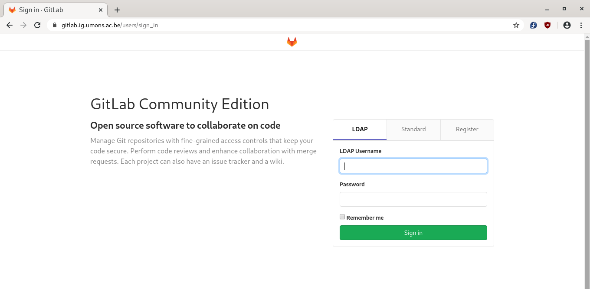The height and width of the screenshot is (289, 590).
Task: Open the uBlock Origin extension icon
Action: (x=547, y=25)
